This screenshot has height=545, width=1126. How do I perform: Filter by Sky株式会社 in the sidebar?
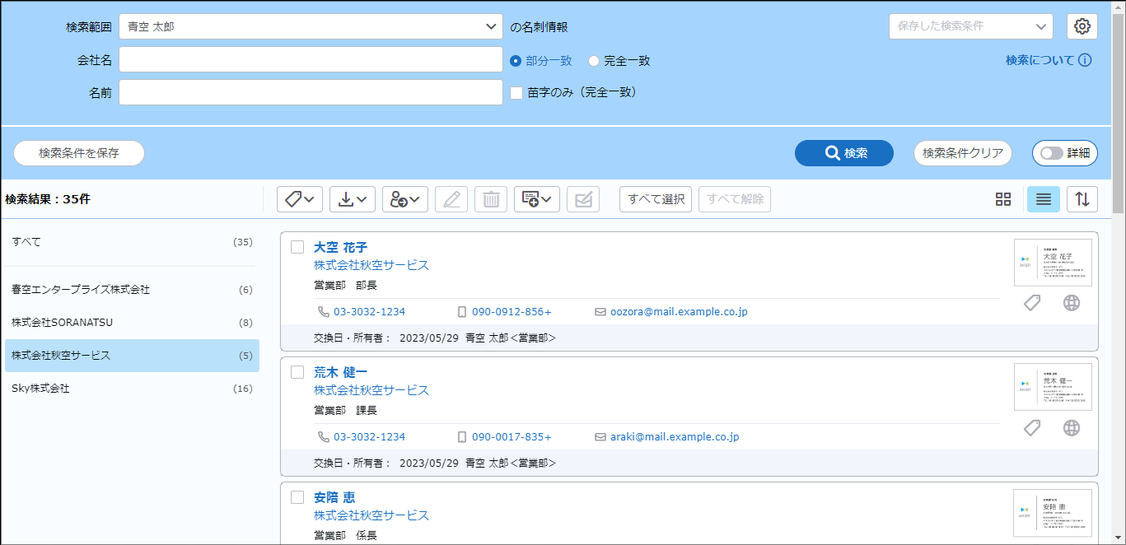click(132, 389)
